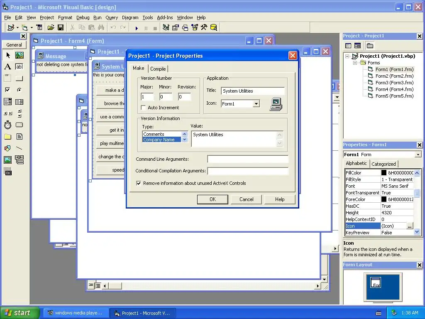
Task: Click the Windows Start button
Action: tap(19, 313)
